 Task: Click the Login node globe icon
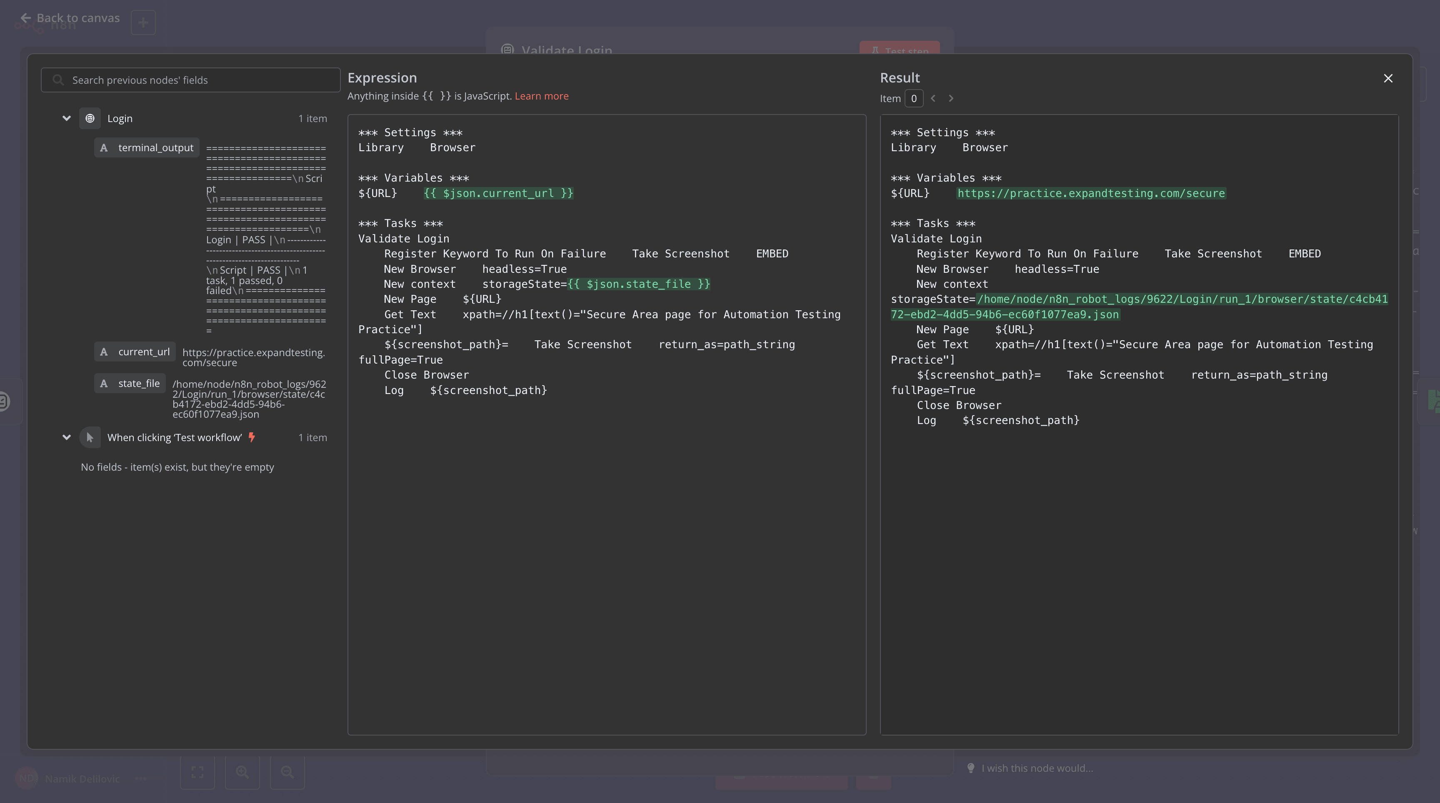90,118
